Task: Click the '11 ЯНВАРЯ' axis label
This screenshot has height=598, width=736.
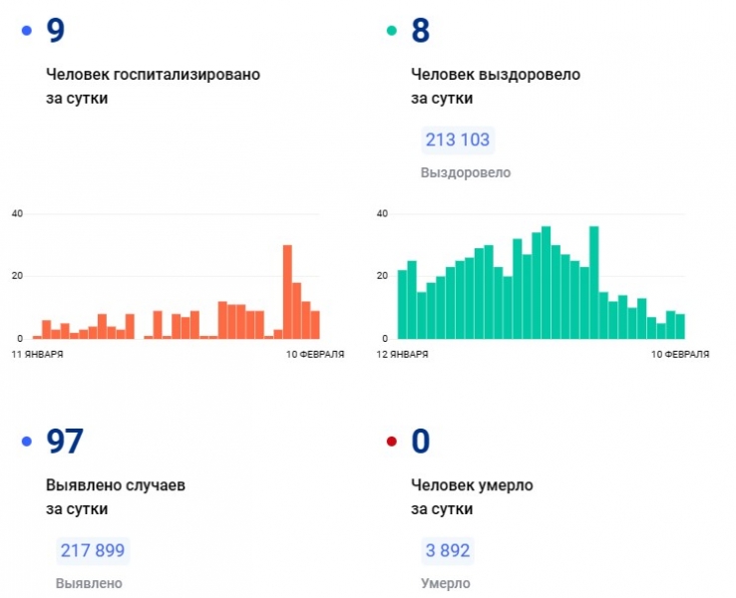Action: pos(37,355)
